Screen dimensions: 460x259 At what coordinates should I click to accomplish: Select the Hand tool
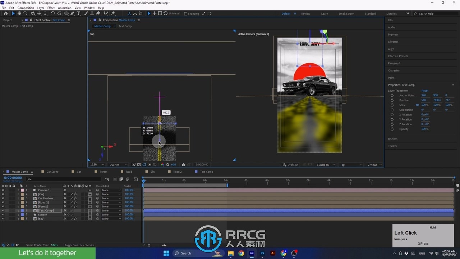(19, 13)
